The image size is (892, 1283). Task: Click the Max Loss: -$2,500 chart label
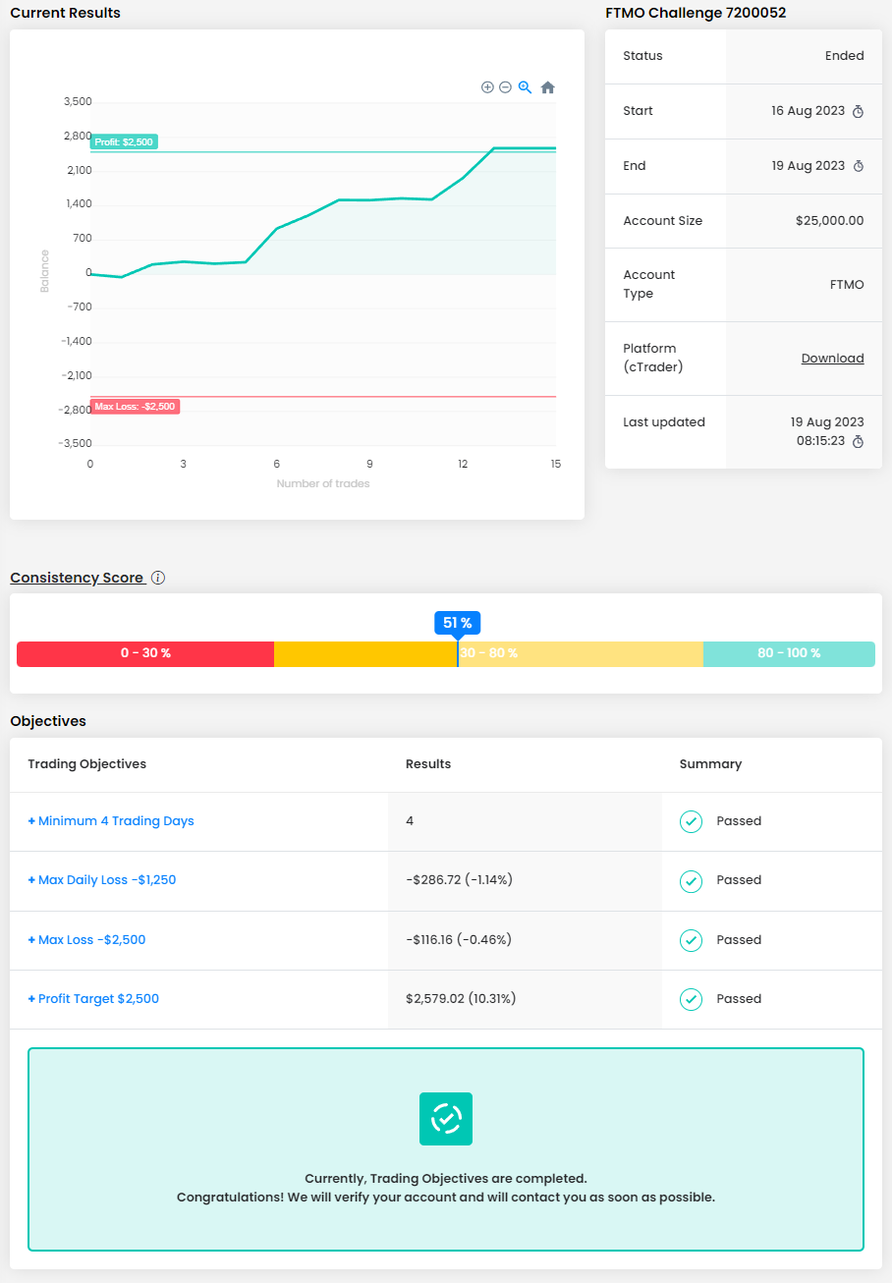(x=135, y=407)
